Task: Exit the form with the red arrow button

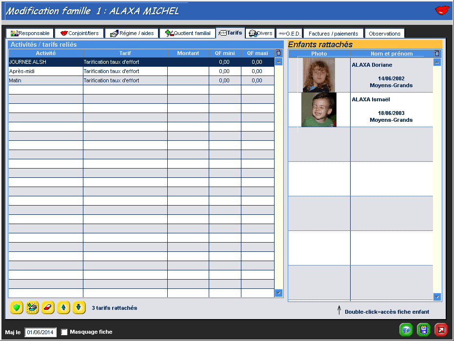Action: pyautogui.click(x=441, y=330)
